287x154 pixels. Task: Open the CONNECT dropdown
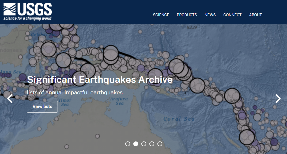coord(232,15)
